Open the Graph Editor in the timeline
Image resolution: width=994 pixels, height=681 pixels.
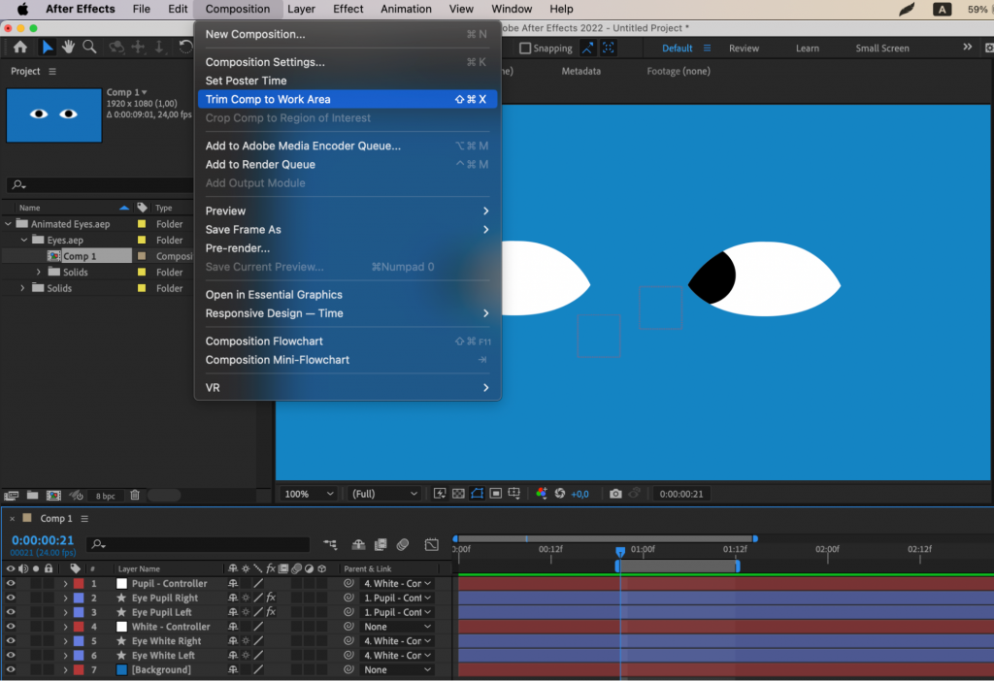[x=431, y=544]
